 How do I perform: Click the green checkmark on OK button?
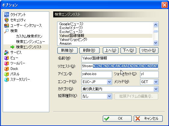click(x=107, y=118)
